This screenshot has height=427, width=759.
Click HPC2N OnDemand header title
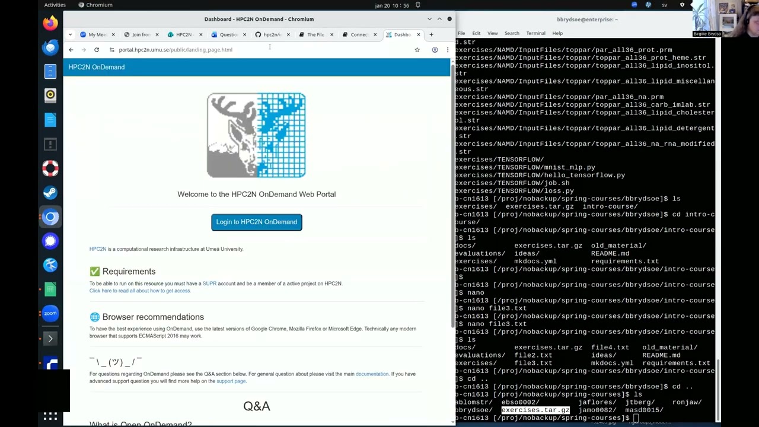pyautogui.click(x=97, y=67)
